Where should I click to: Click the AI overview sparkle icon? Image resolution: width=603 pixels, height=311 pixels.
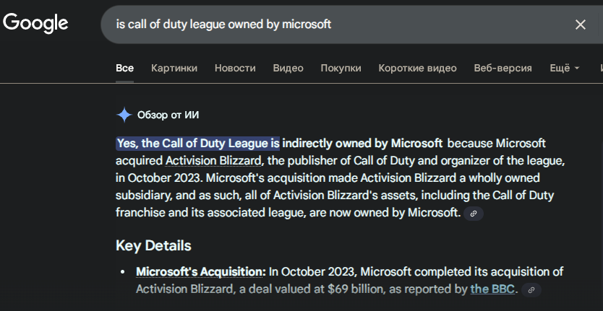tap(124, 115)
